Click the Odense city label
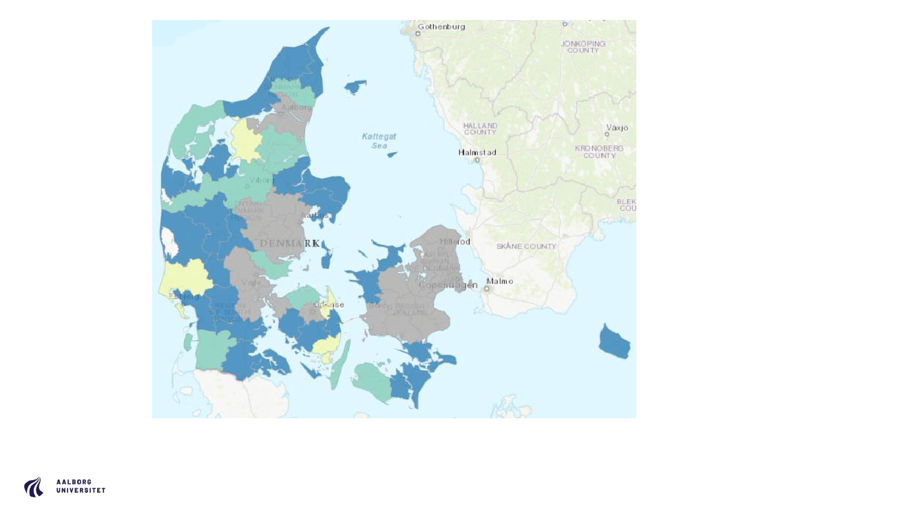This screenshot has width=918, height=516. click(x=329, y=305)
